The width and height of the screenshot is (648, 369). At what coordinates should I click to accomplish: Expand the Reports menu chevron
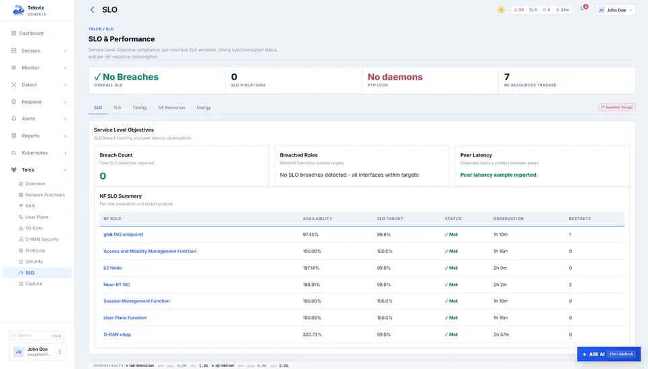(x=65, y=136)
